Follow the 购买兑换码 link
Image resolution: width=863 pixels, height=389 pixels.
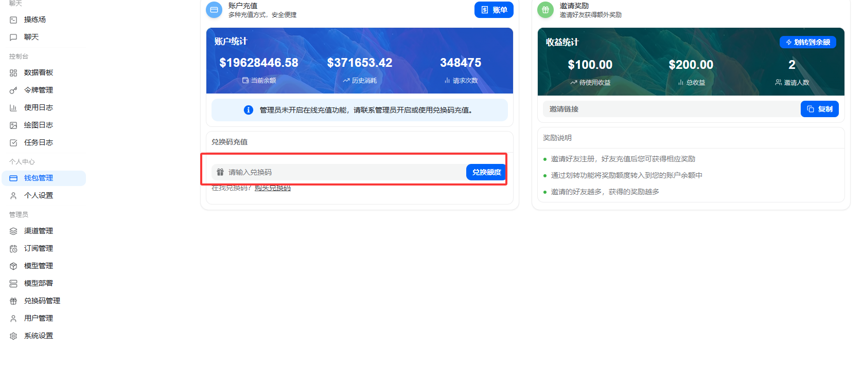[273, 188]
